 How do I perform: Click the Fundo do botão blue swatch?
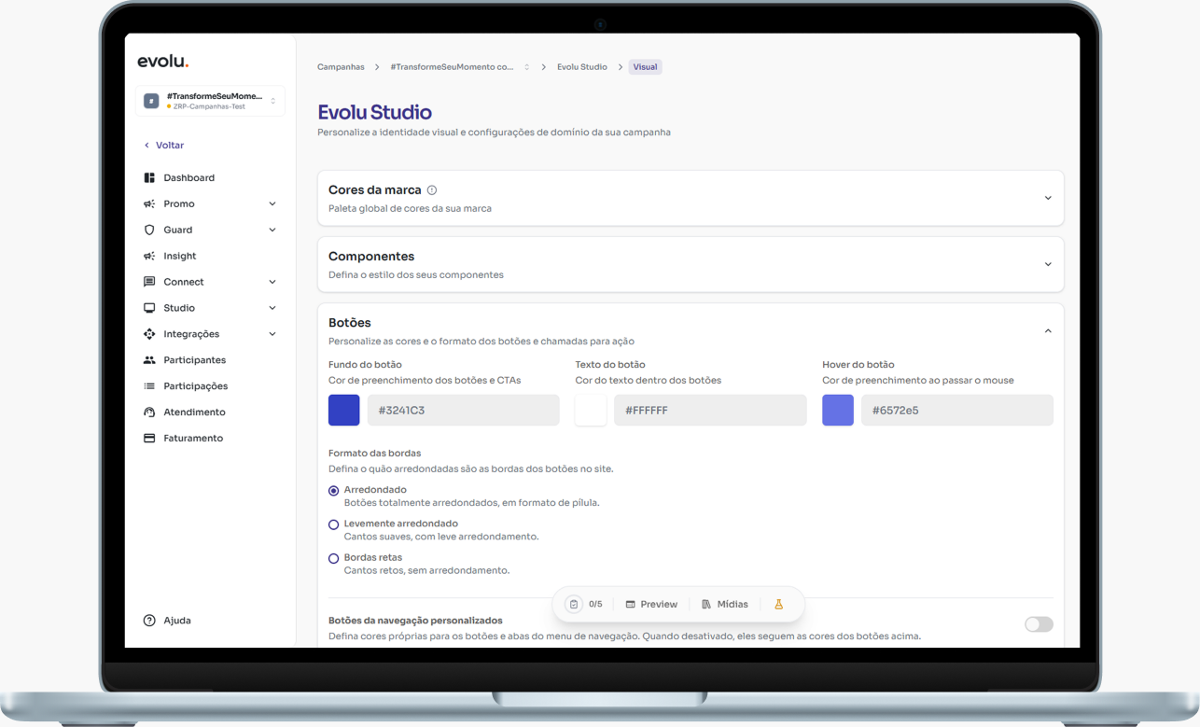pyautogui.click(x=344, y=411)
